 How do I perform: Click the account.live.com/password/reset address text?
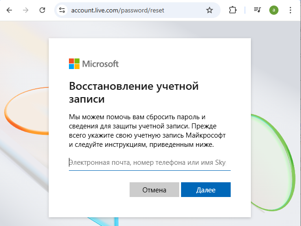pos(118,11)
